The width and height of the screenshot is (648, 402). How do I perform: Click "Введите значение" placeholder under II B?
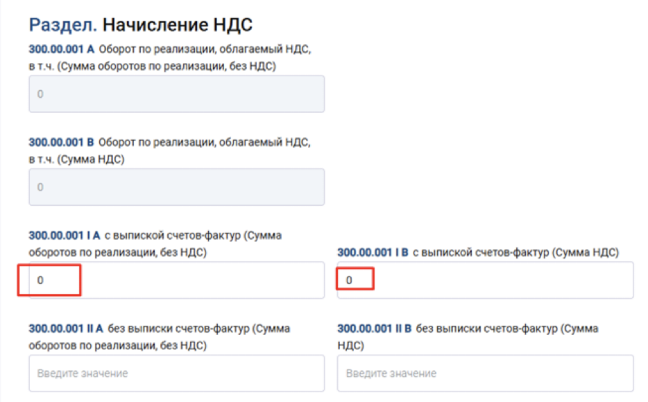coord(391,374)
